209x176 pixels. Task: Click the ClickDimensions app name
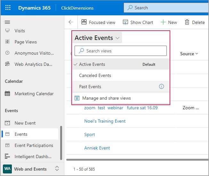(77, 8)
